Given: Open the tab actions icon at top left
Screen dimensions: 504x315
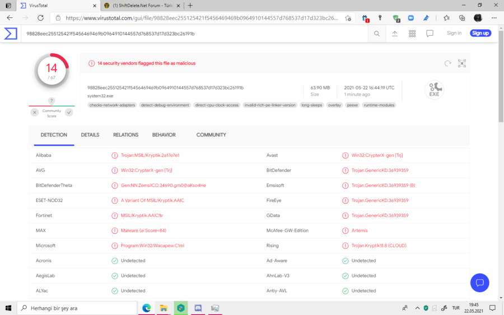Looking at the screenshot, I should click(8, 6).
